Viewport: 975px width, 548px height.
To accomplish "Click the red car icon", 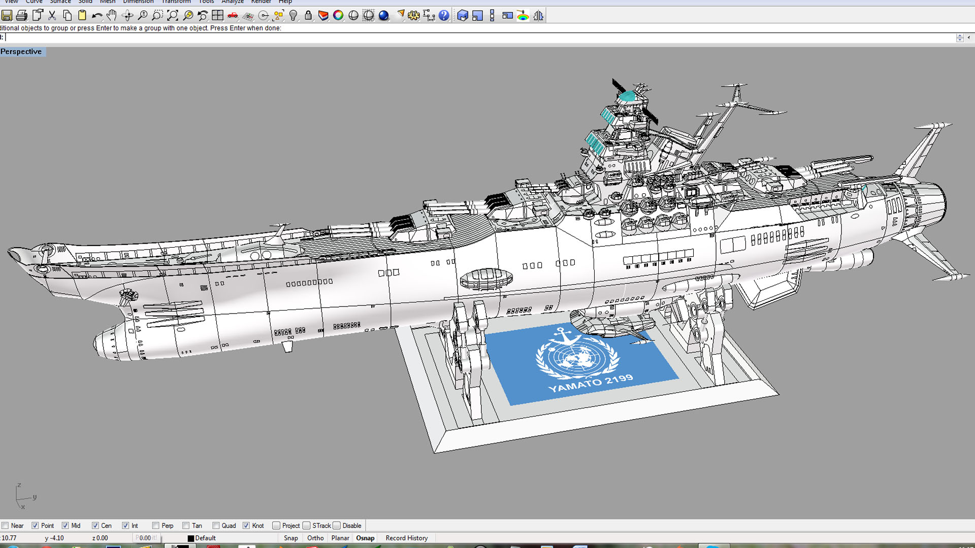I will tap(233, 16).
